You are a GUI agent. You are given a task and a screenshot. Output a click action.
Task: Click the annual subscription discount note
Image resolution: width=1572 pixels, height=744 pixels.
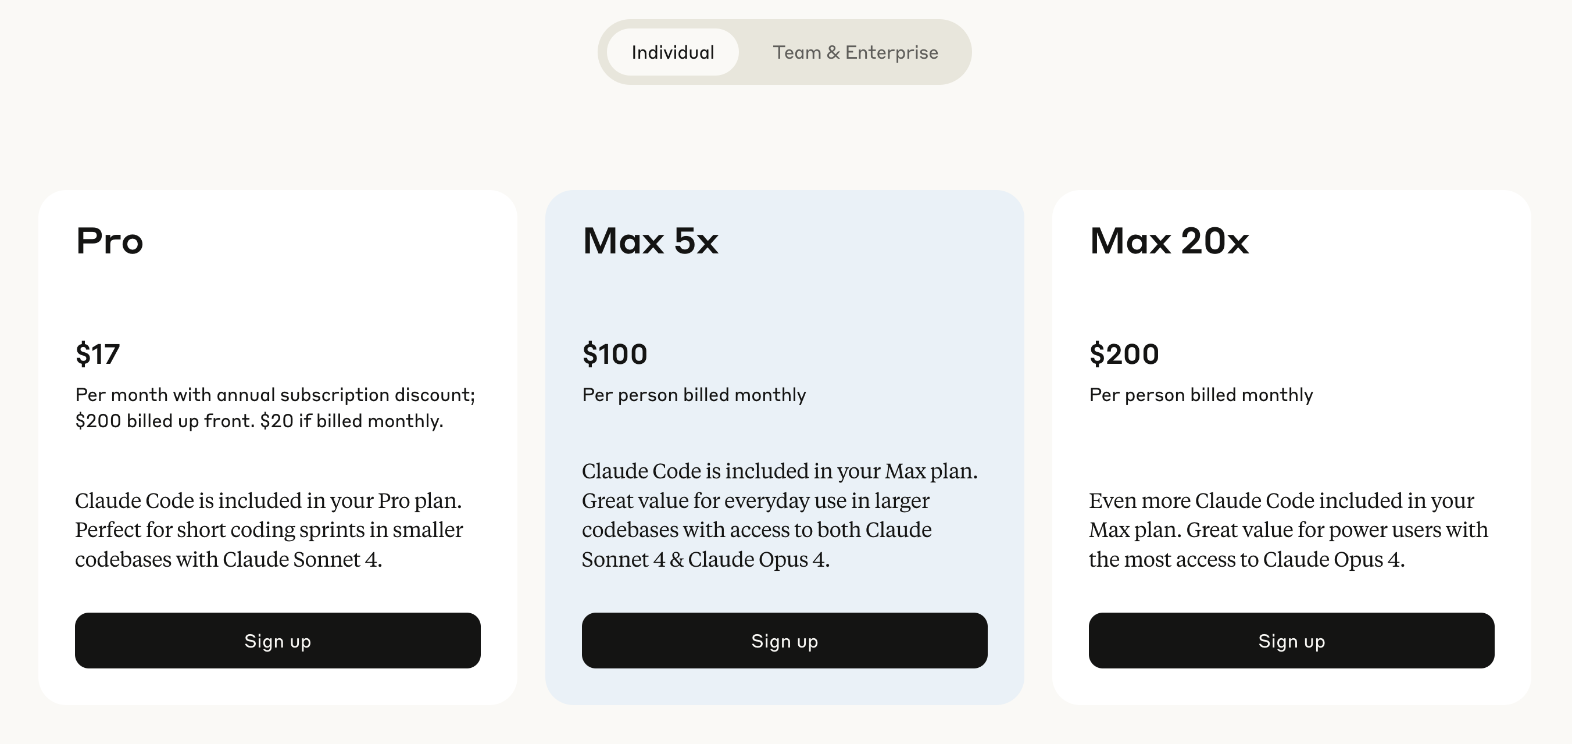pyautogui.click(x=274, y=407)
